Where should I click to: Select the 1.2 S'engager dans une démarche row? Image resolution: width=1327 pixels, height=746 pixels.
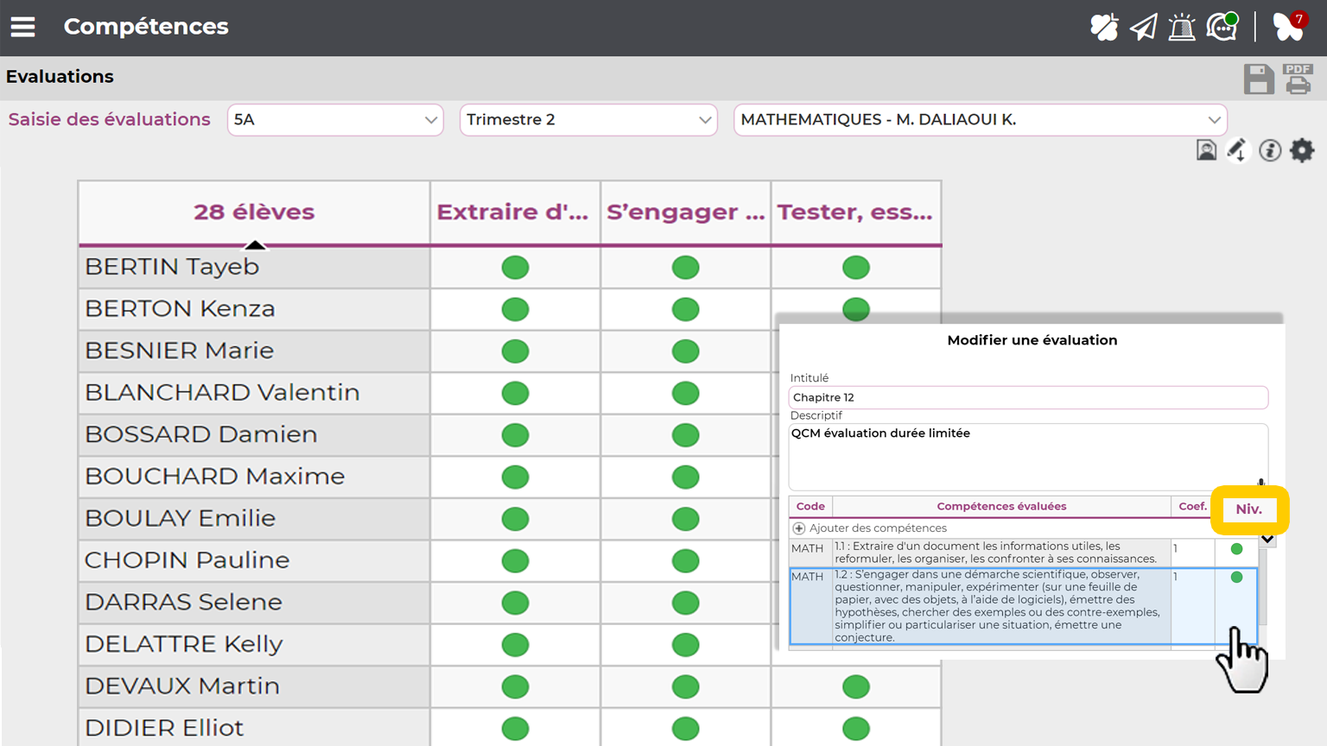pos(1024,605)
